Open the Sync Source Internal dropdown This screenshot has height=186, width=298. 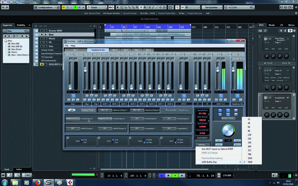tap(202, 120)
